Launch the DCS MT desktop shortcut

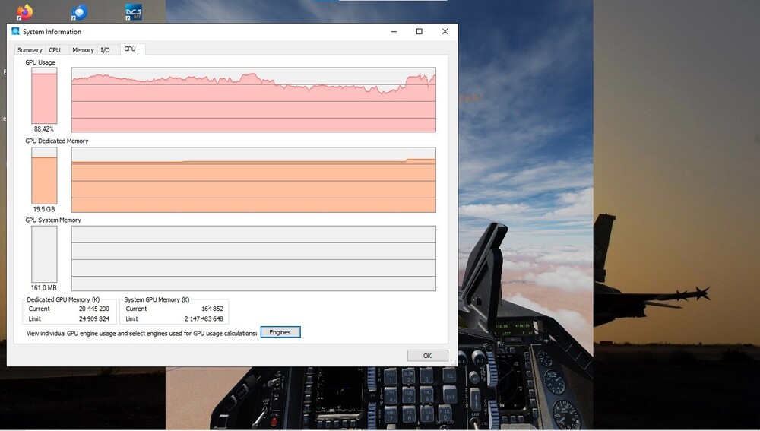pos(133,11)
